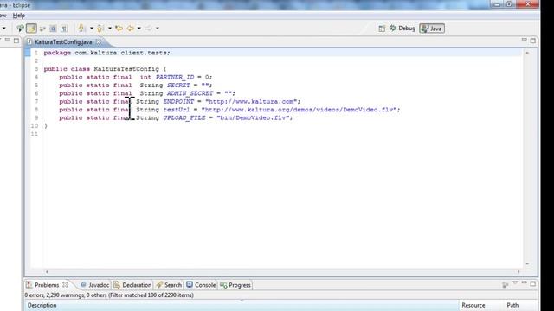
Task: Click the PARTNER_ID constant on line 4
Action: [x=175, y=77]
